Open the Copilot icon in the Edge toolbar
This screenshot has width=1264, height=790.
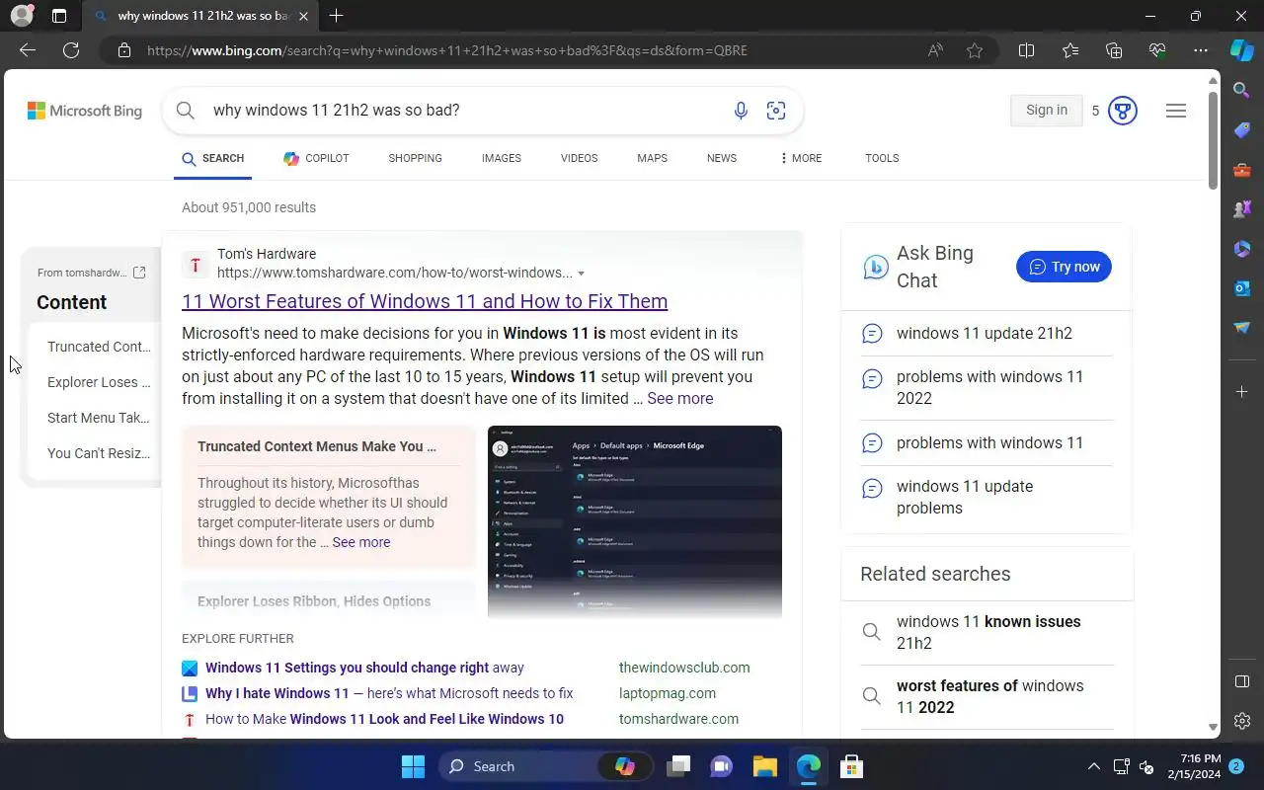[x=1242, y=50]
